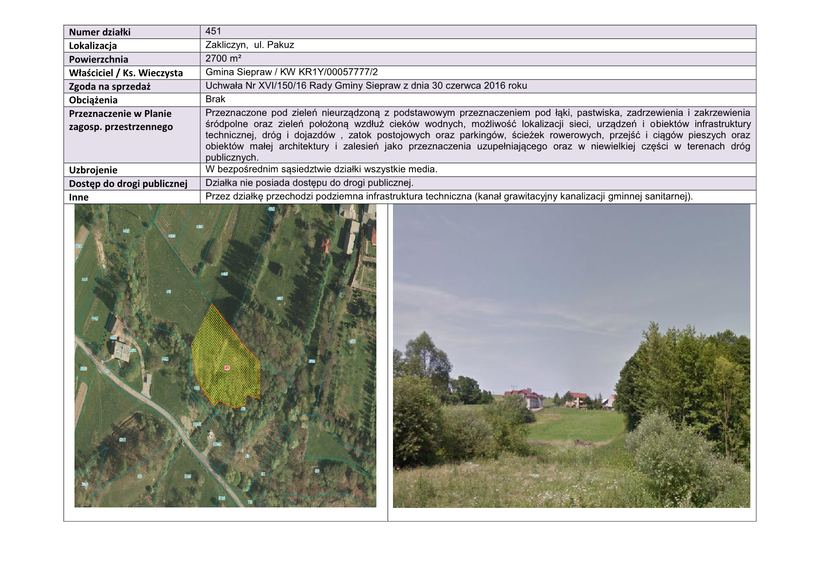Select the "Zakliczyn, ul. Pakuz" location text

250,45
